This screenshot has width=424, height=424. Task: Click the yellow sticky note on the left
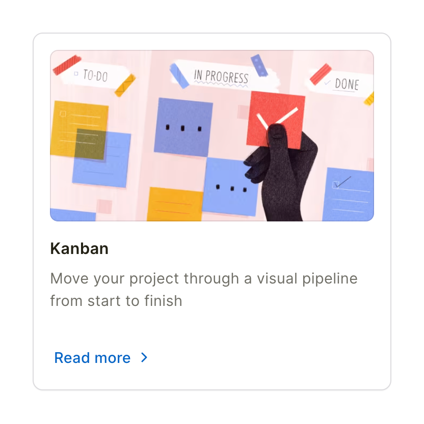coord(79,127)
